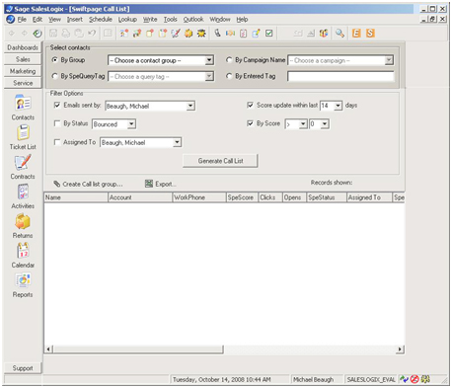The width and height of the screenshot is (452, 388).
Task: Open the Bounced status dropdown
Action: pos(131,124)
